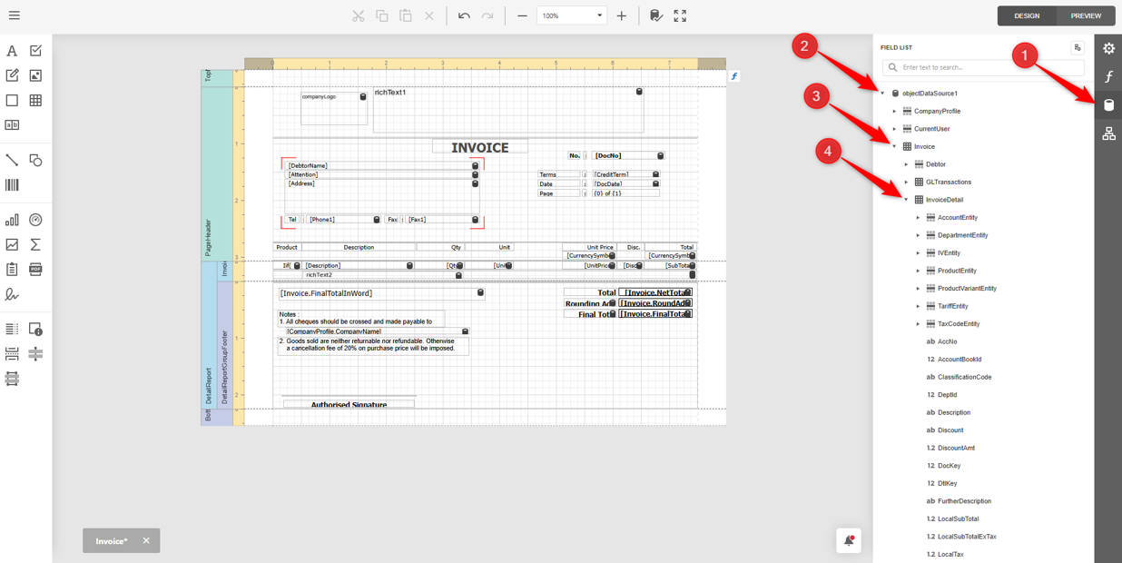Select the Check Box control tool
Viewport: 1122px width, 563px height.
35,51
